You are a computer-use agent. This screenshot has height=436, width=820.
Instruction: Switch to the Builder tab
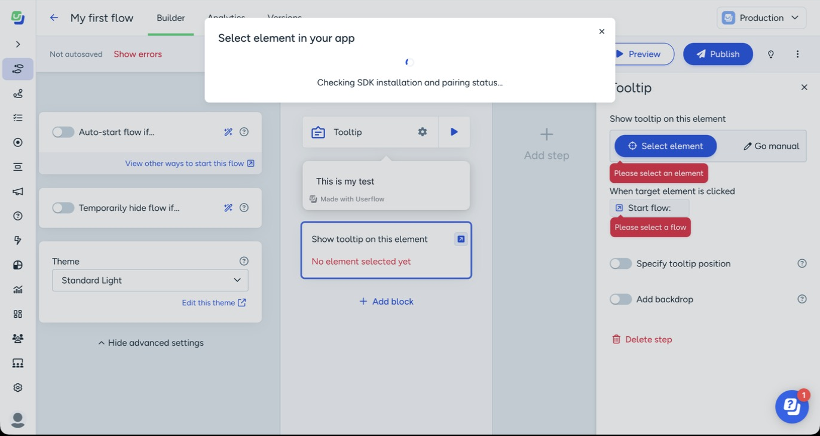tap(171, 18)
